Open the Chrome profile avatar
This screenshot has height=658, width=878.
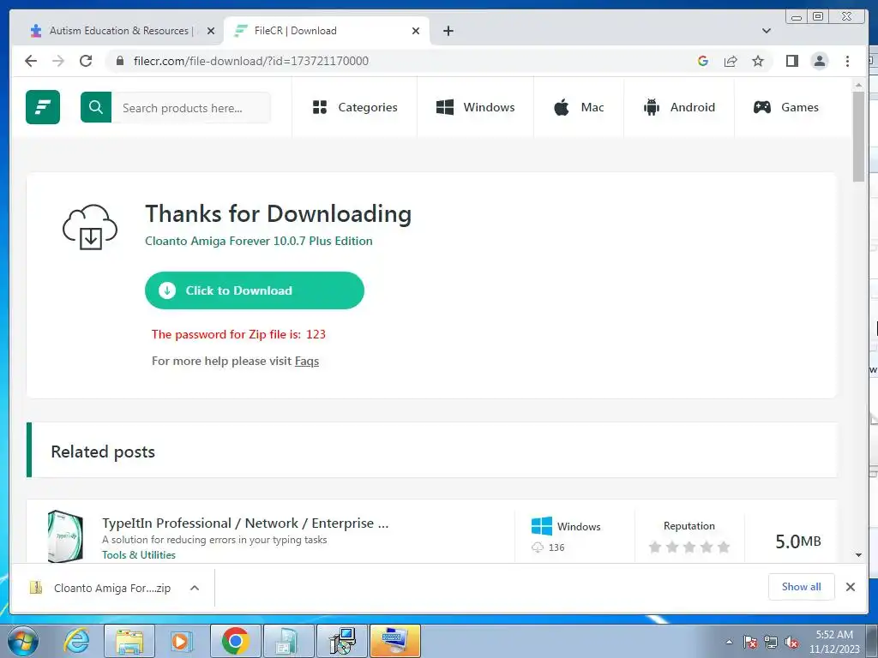pyautogui.click(x=819, y=61)
